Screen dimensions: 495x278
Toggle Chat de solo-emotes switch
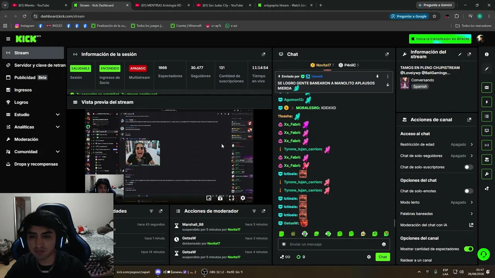click(468, 191)
